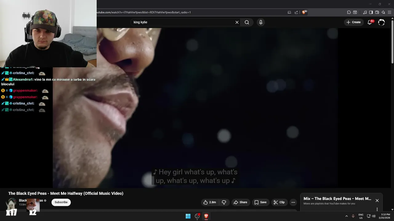The width and height of the screenshot is (394, 221).
Task: Click the Mix – The Black Eyed Peas title
Action: coord(337,199)
